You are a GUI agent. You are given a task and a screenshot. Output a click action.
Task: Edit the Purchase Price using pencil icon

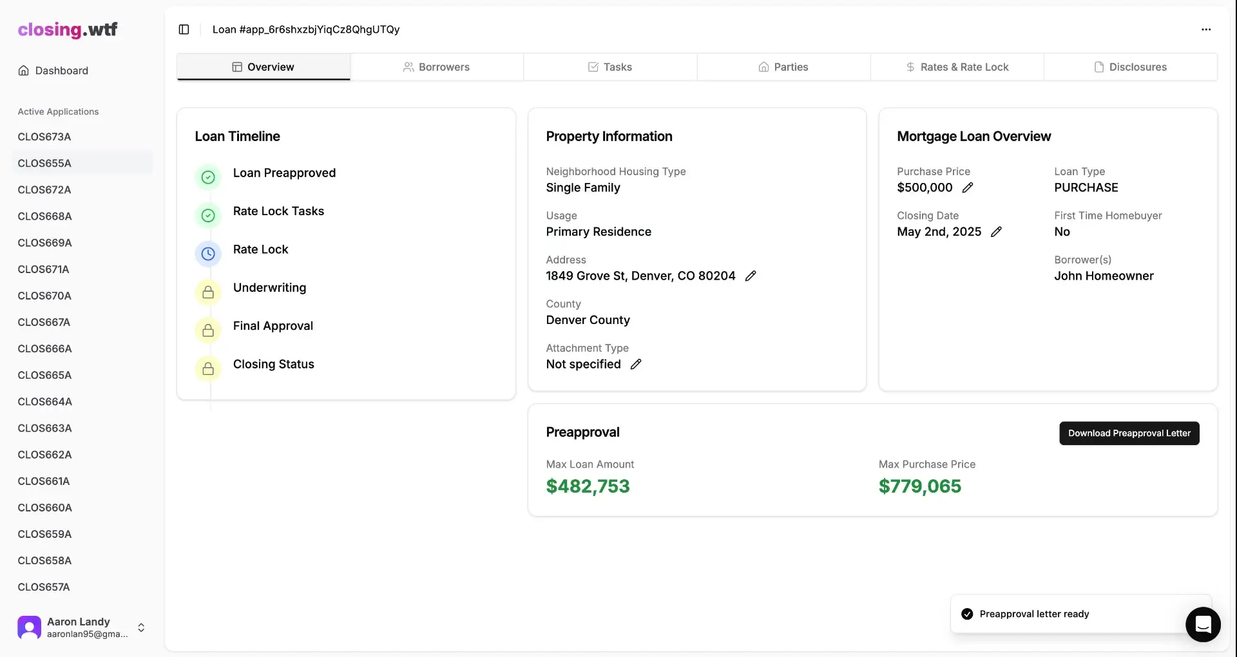(969, 187)
